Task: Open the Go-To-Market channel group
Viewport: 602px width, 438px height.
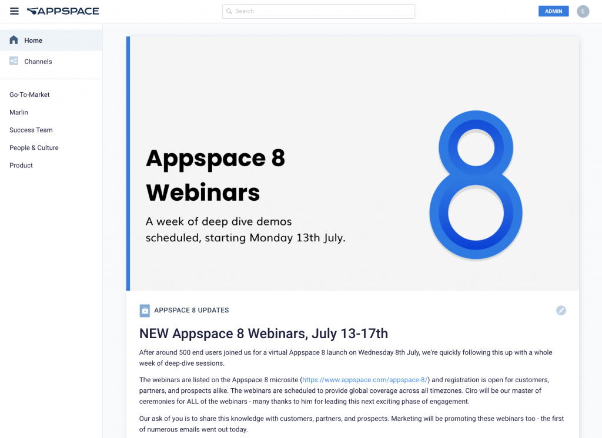Action: point(29,95)
